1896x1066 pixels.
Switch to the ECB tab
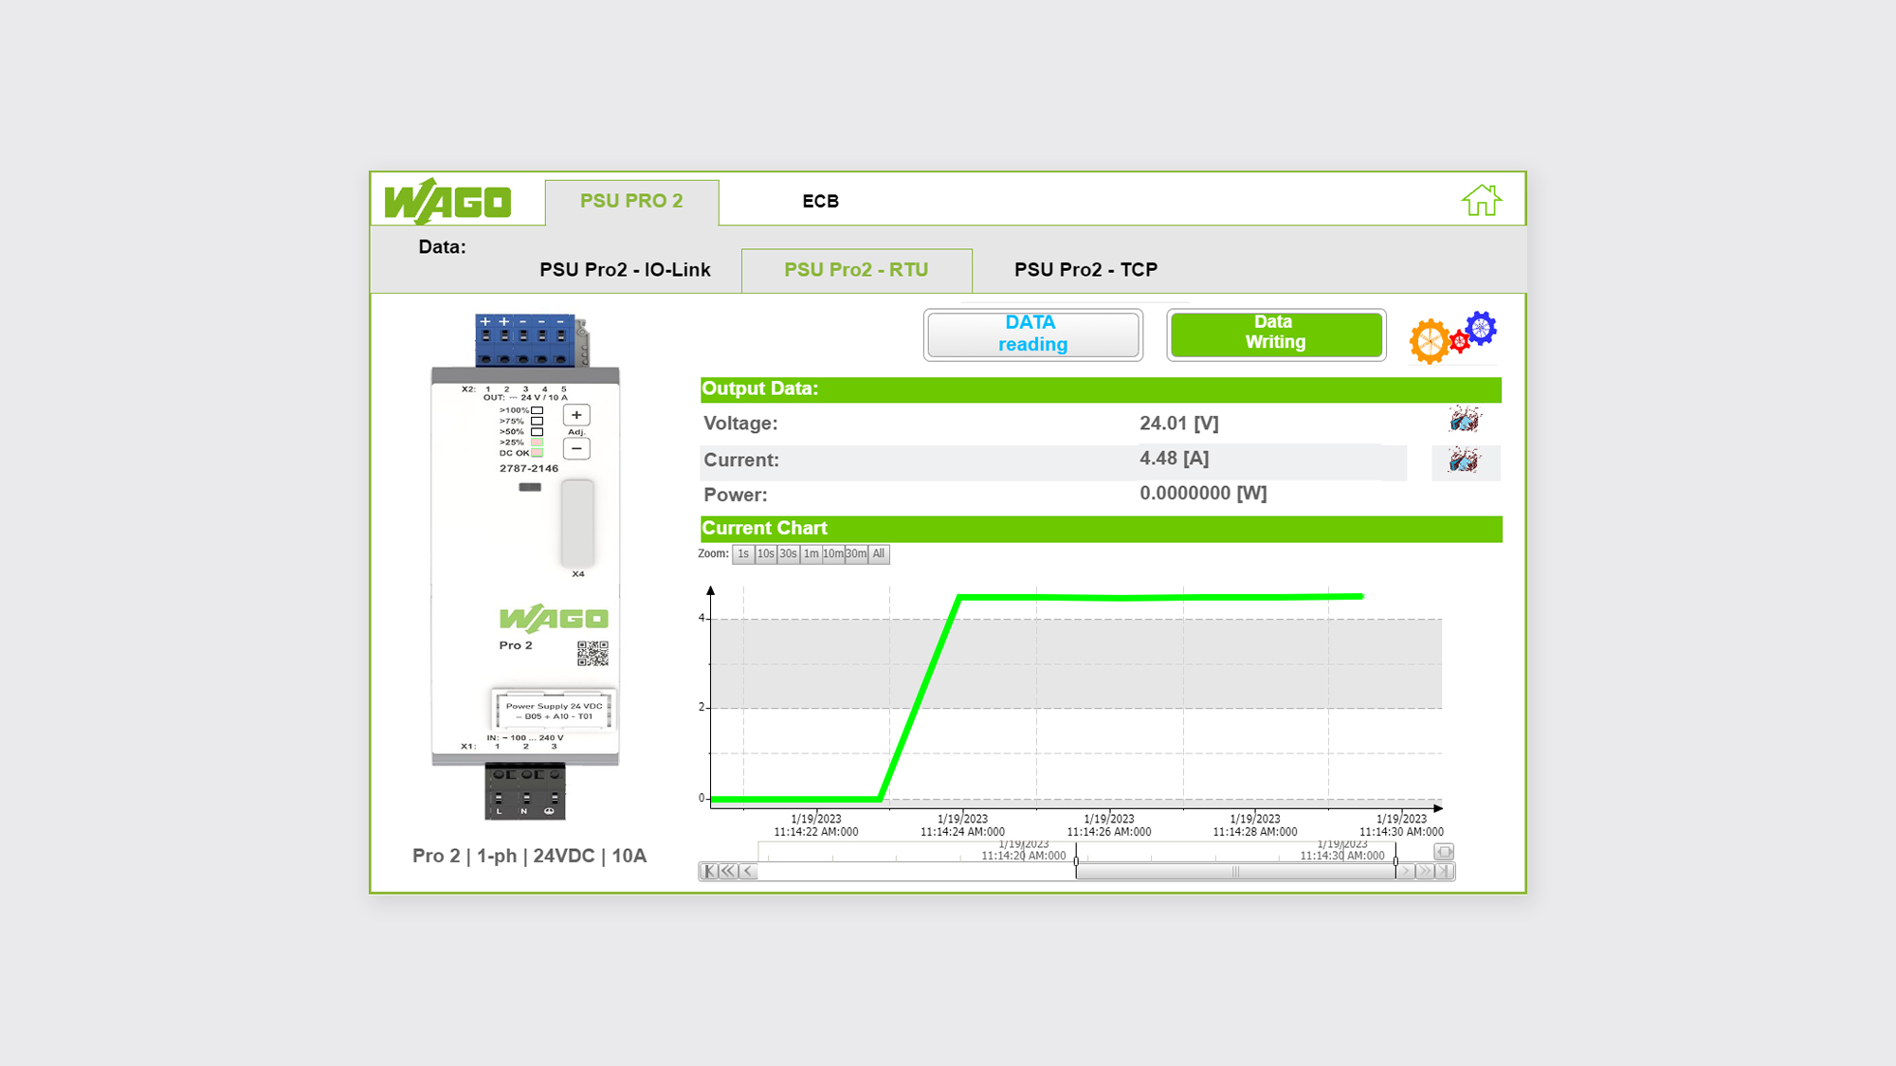(x=821, y=202)
